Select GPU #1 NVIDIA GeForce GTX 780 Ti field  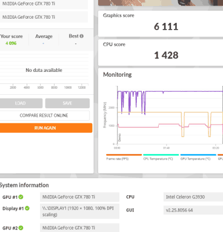coord(79,197)
